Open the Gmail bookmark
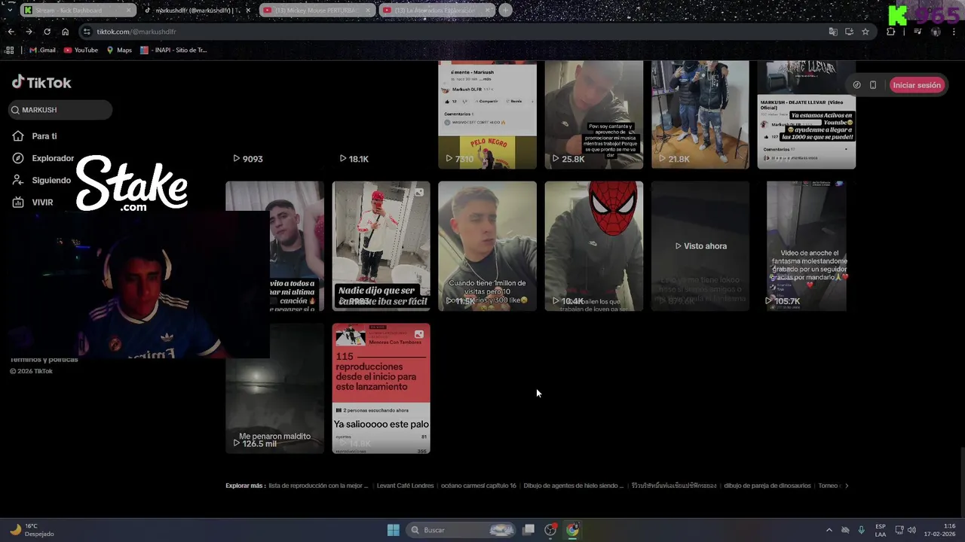 42,50
